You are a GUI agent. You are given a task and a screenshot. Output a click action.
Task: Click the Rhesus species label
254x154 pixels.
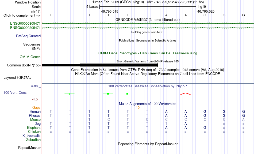[35, 115]
